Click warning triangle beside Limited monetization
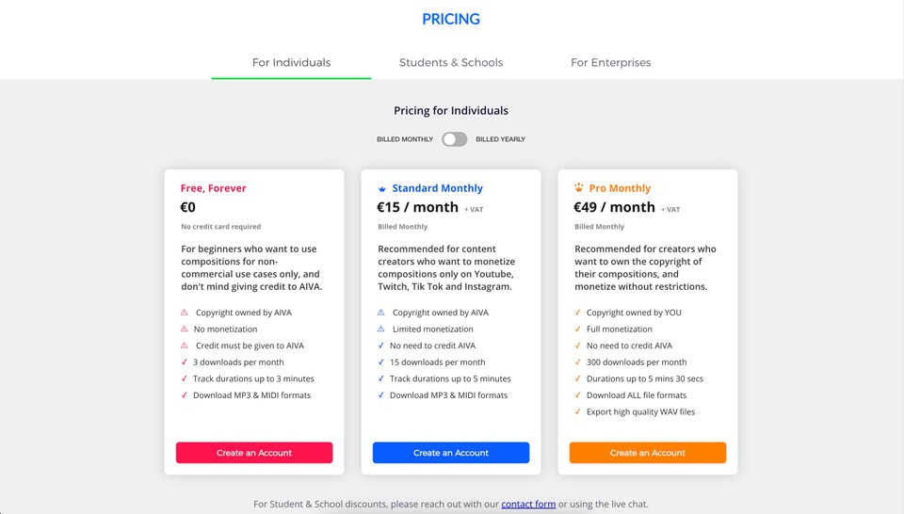Image resolution: width=904 pixels, height=514 pixels. coord(381,329)
